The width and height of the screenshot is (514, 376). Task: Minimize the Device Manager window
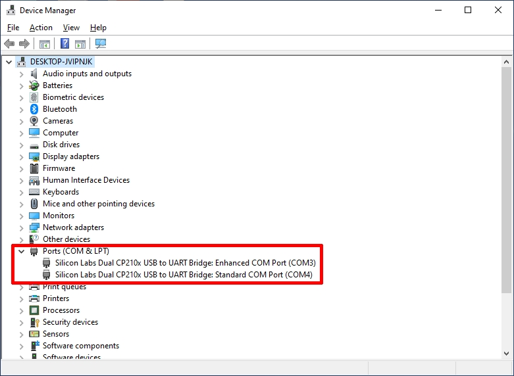coord(438,10)
